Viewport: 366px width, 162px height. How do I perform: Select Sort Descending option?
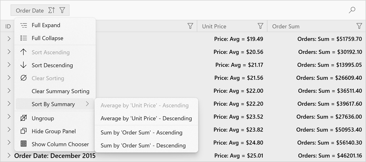pyautogui.click(x=52, y=65)
